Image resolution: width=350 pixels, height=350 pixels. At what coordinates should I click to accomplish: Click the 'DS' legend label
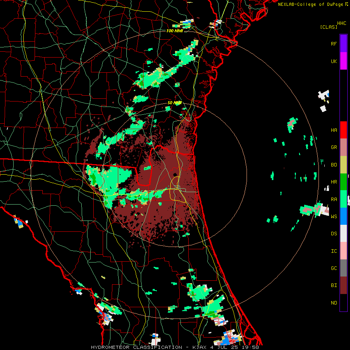334,233
